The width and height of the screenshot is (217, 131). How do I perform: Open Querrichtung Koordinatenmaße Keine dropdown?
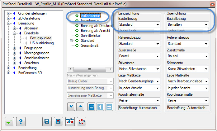click(x=188, y=100)
